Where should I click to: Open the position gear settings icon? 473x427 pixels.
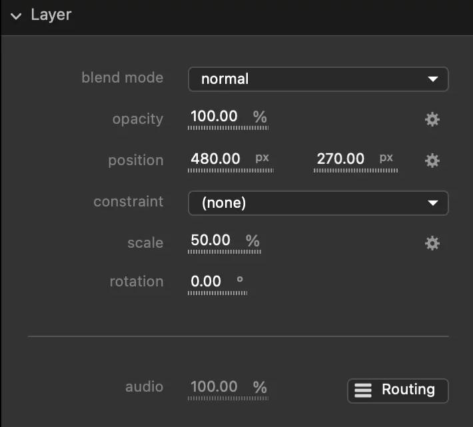(432, 161)
